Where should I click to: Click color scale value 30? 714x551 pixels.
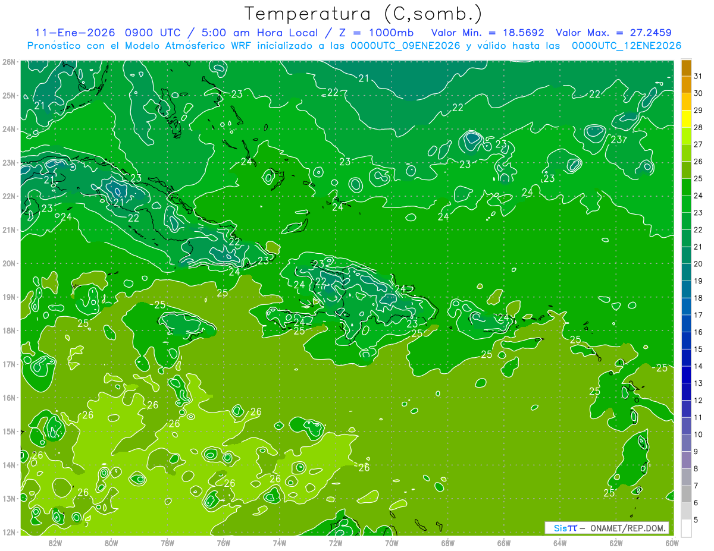698,93
